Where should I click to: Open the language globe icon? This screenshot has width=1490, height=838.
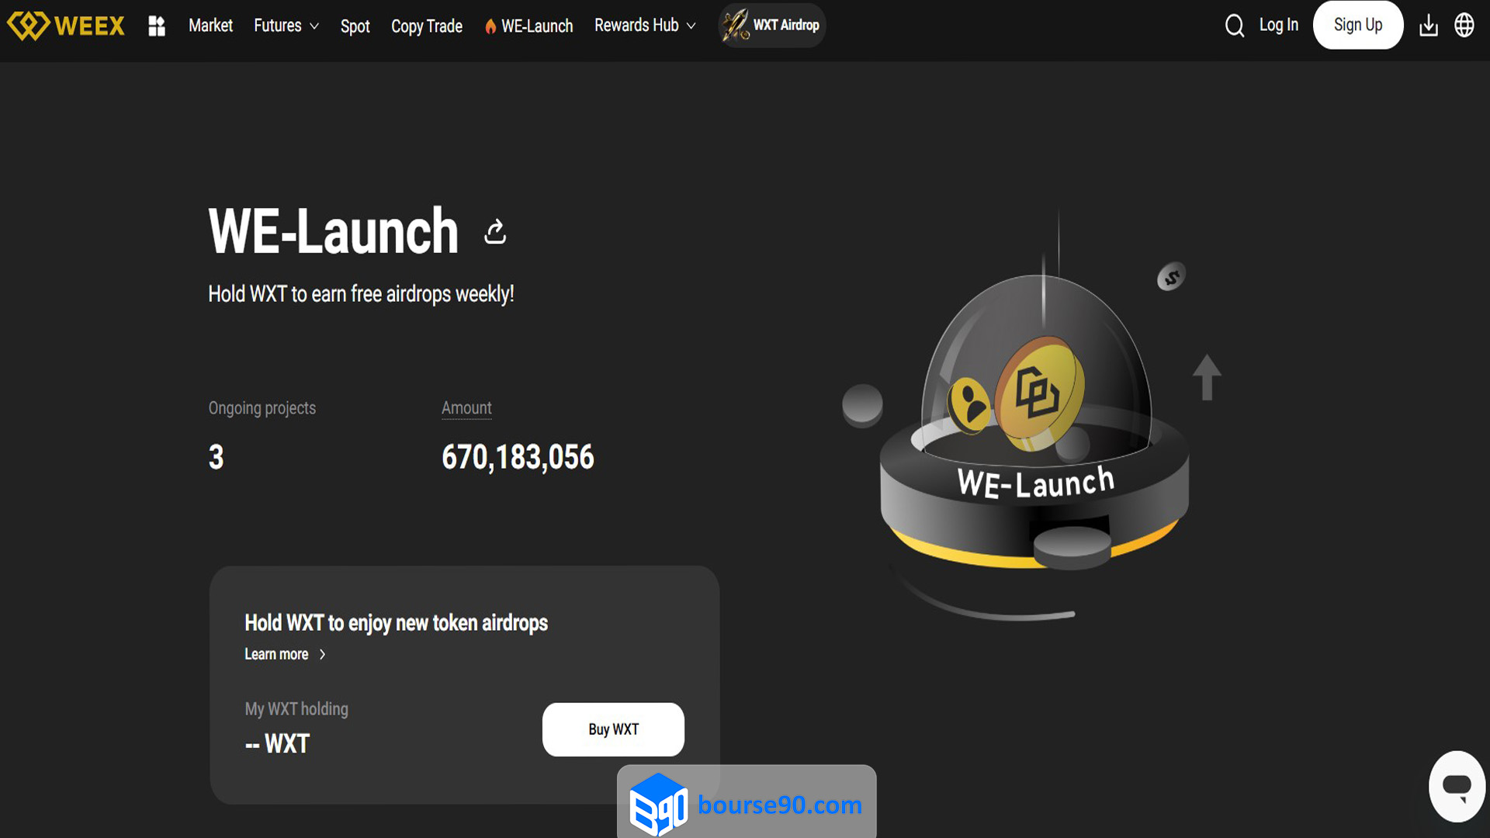click(1464, 26)
